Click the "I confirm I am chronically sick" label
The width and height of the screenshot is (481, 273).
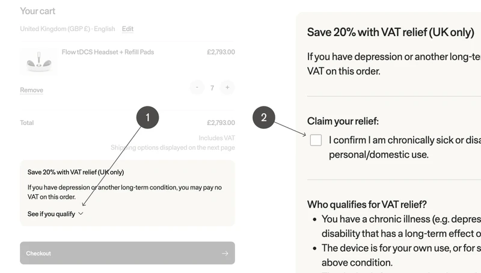pos(404,140)
